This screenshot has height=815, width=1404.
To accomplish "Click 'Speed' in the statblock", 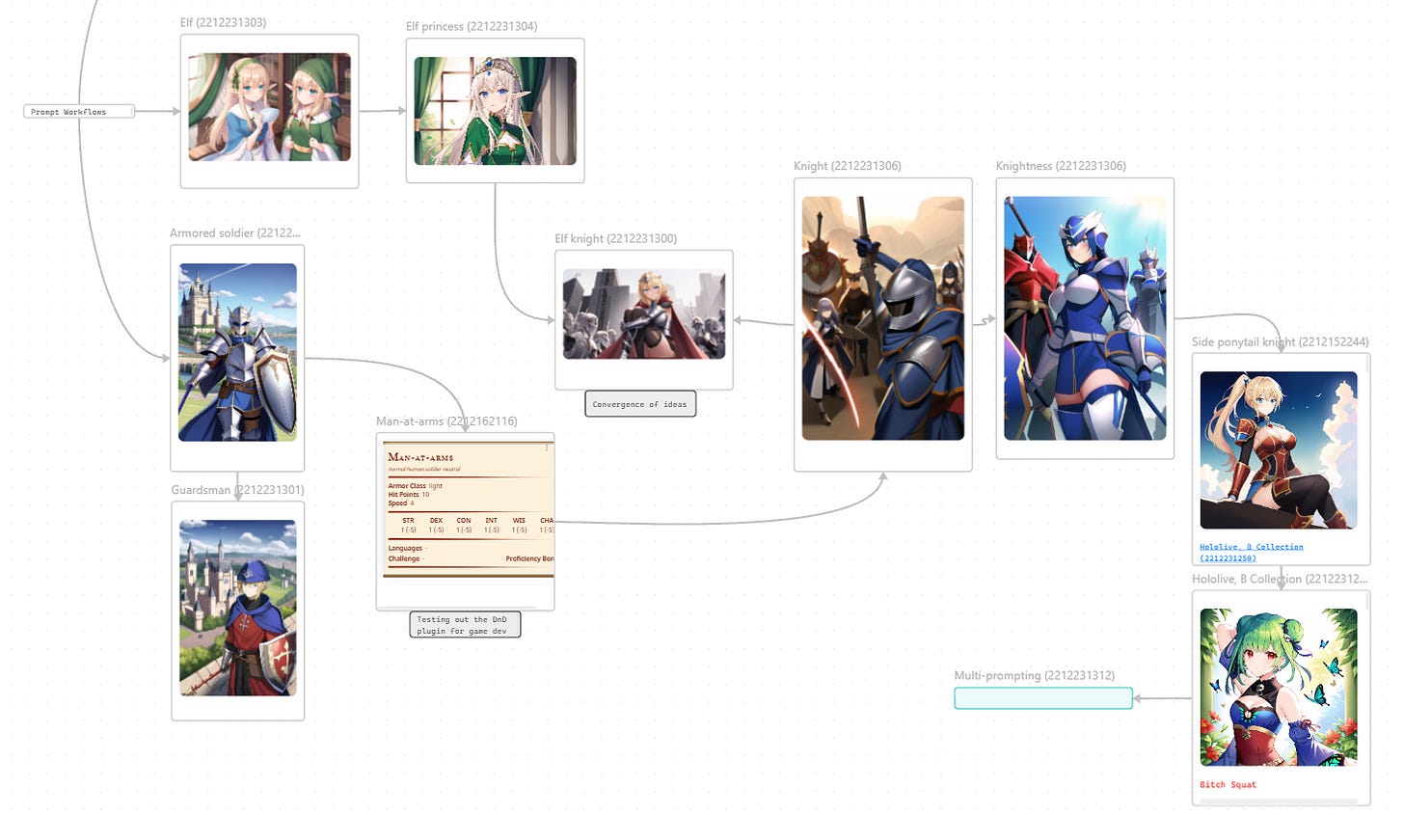I will (398, 503).
